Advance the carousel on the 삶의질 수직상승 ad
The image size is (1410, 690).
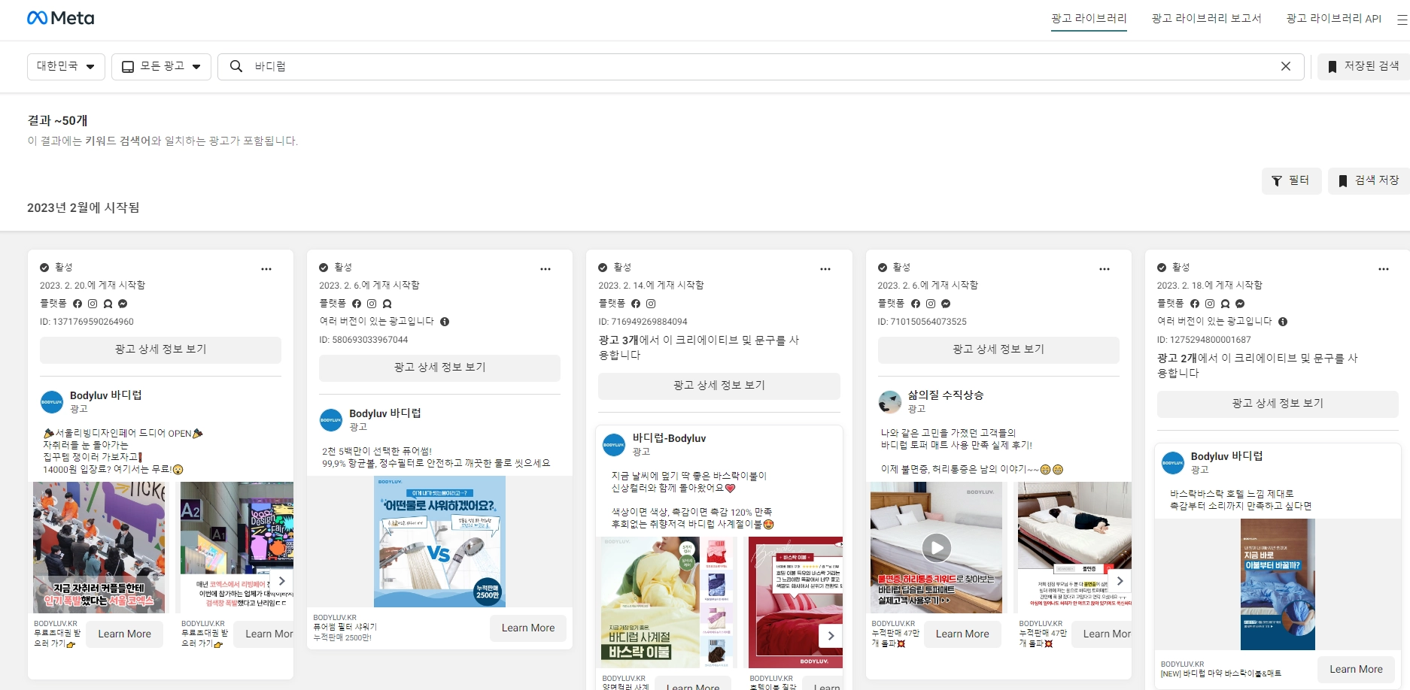(1120, 581)
